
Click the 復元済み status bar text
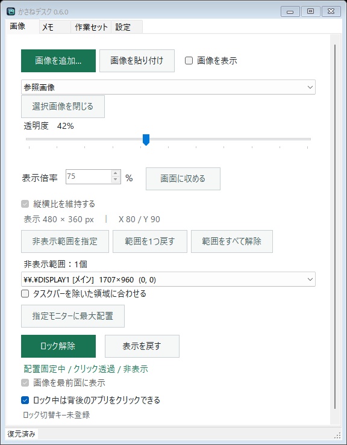click(21, 434)
